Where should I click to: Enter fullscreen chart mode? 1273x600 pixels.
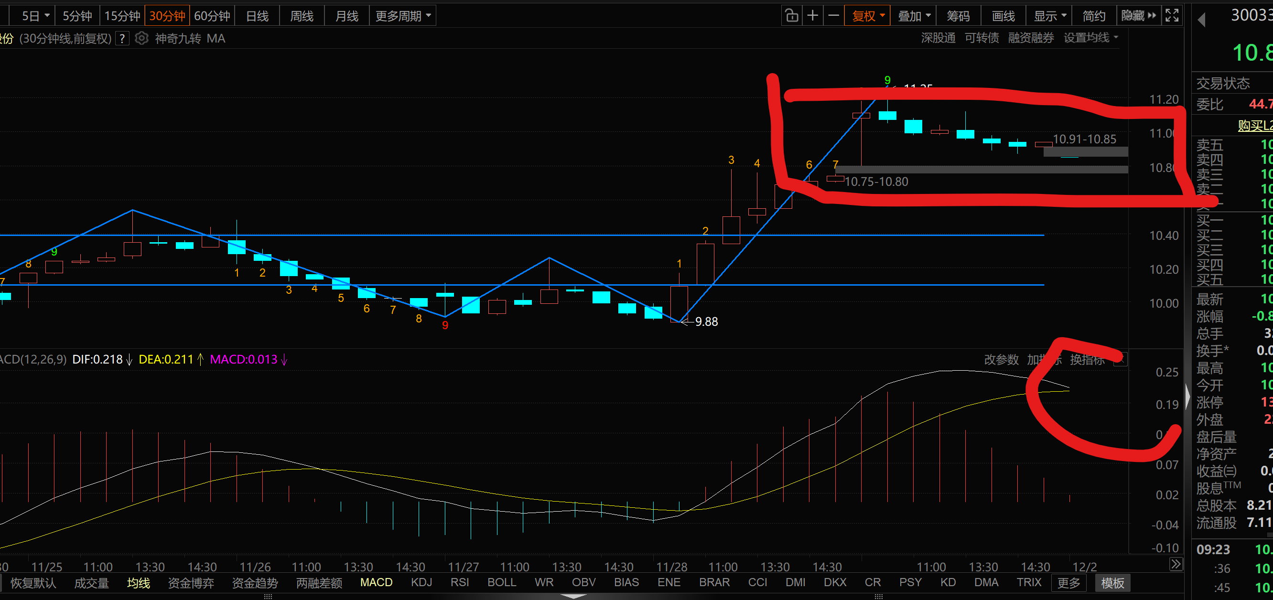pos(1172,16)
